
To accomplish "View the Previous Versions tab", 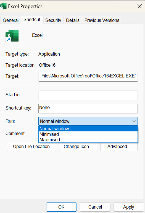I will pos(102,20).
